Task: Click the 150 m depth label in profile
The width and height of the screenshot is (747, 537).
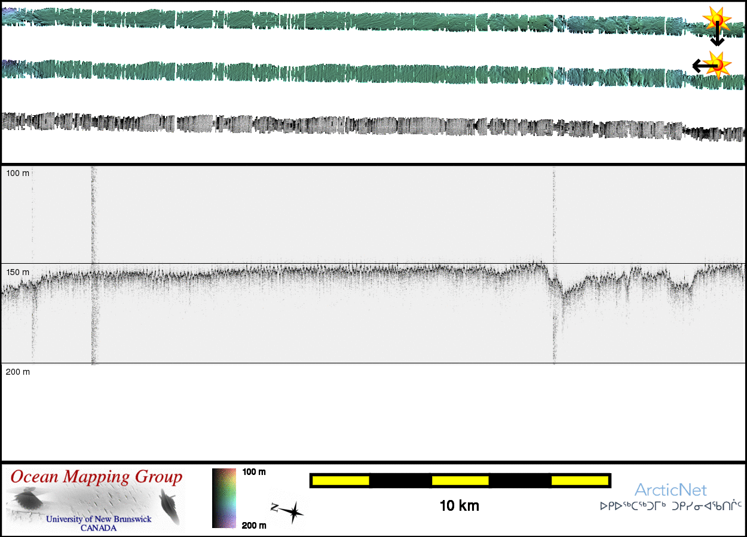Action: point(17,272)
